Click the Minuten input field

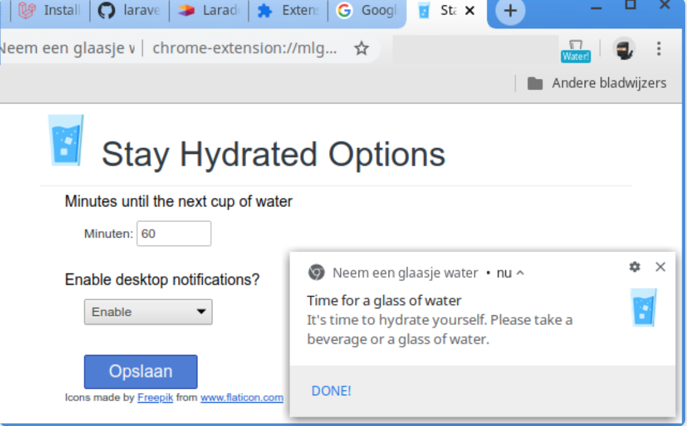(174, 233)
